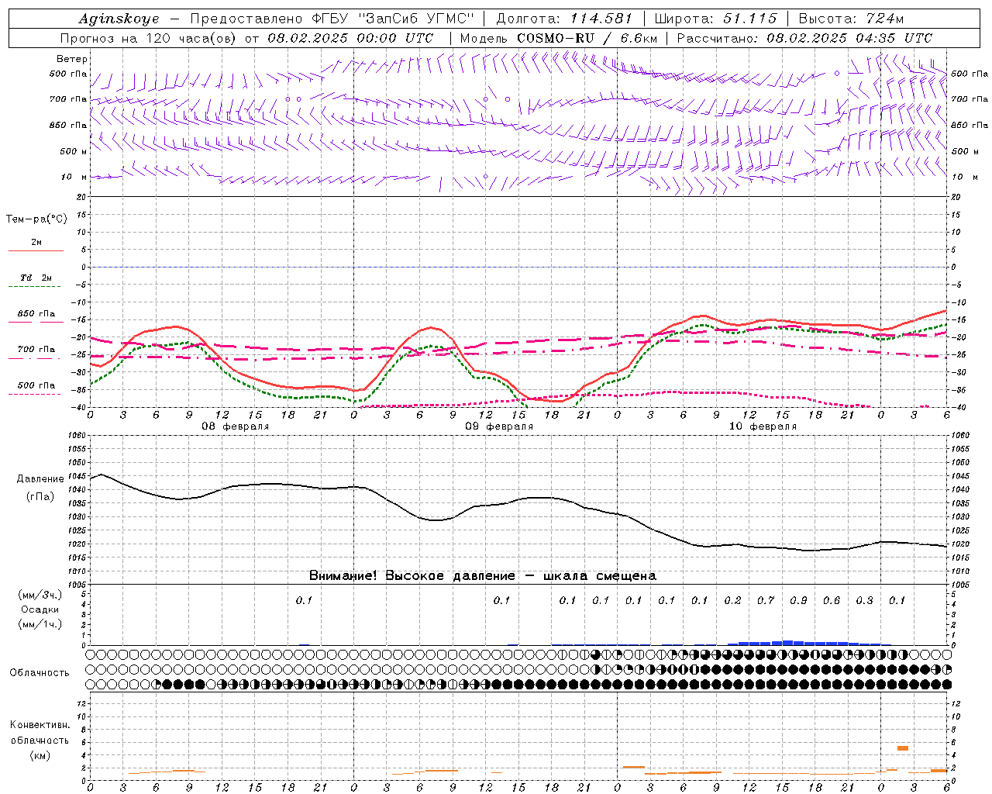The height and width of the screenshot is (794, 992).
Task: Select the computed time Рассчитано: 08.02.2025 04:35 UTC
Action: 804,38
